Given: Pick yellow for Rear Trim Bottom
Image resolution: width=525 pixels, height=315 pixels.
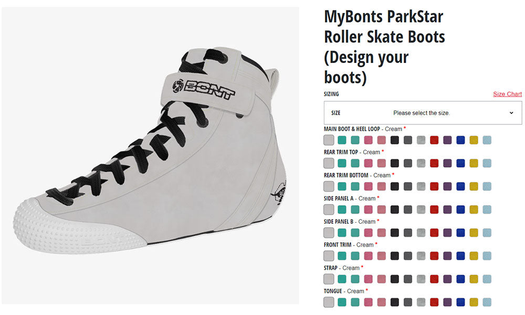Looking at the screenshot, I should (474, 186).
